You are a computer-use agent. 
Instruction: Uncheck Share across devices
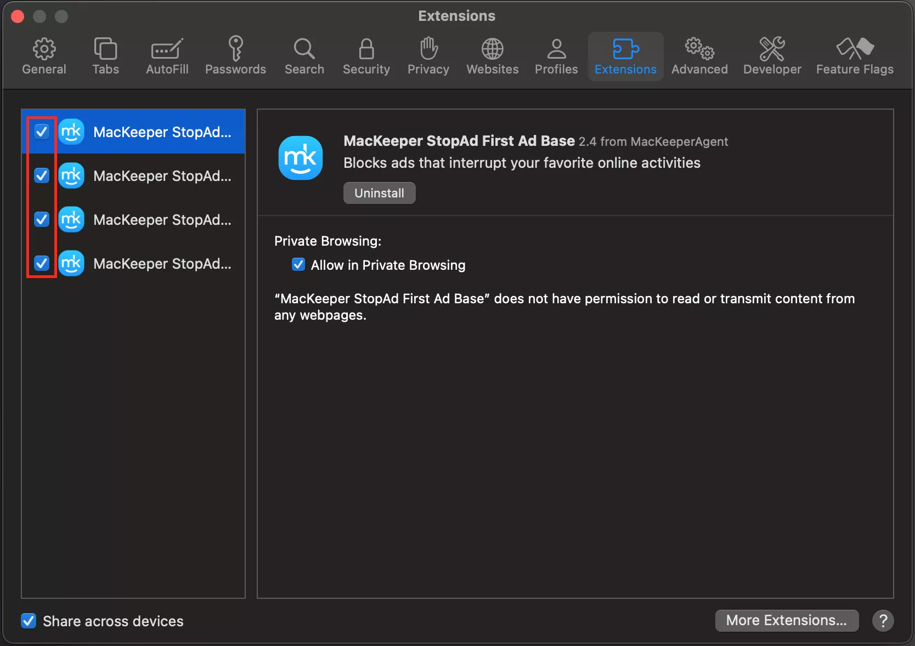pos(29,621)
